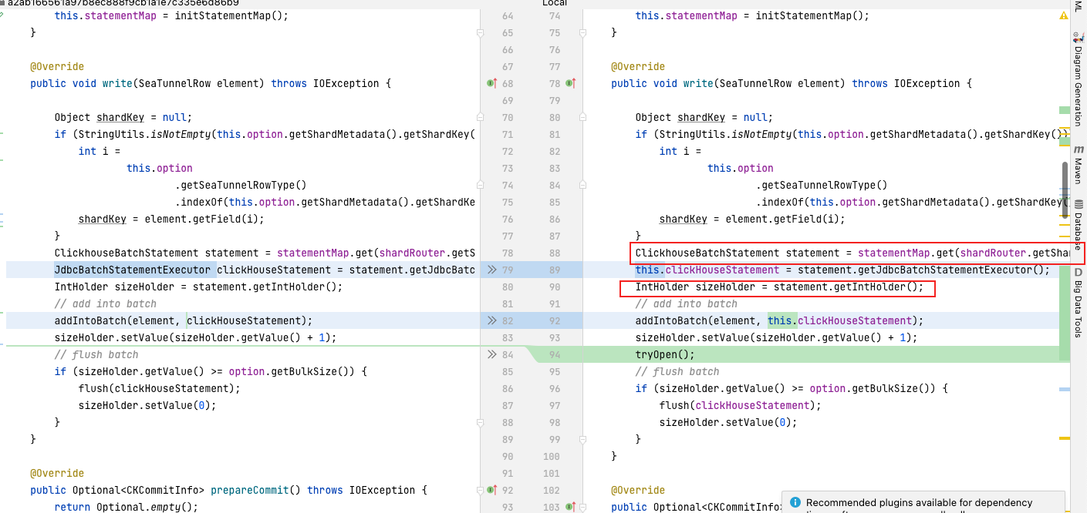Click '// flush batch' comment in left pane
1087x513 pixels.
(x=96, y=354)
